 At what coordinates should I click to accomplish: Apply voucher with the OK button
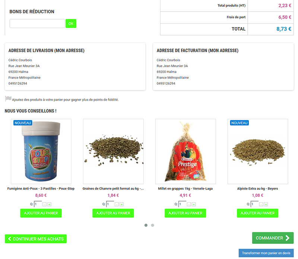tap(71, 24)
